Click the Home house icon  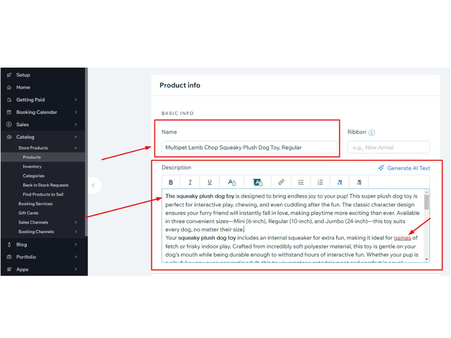click(9, 87)
